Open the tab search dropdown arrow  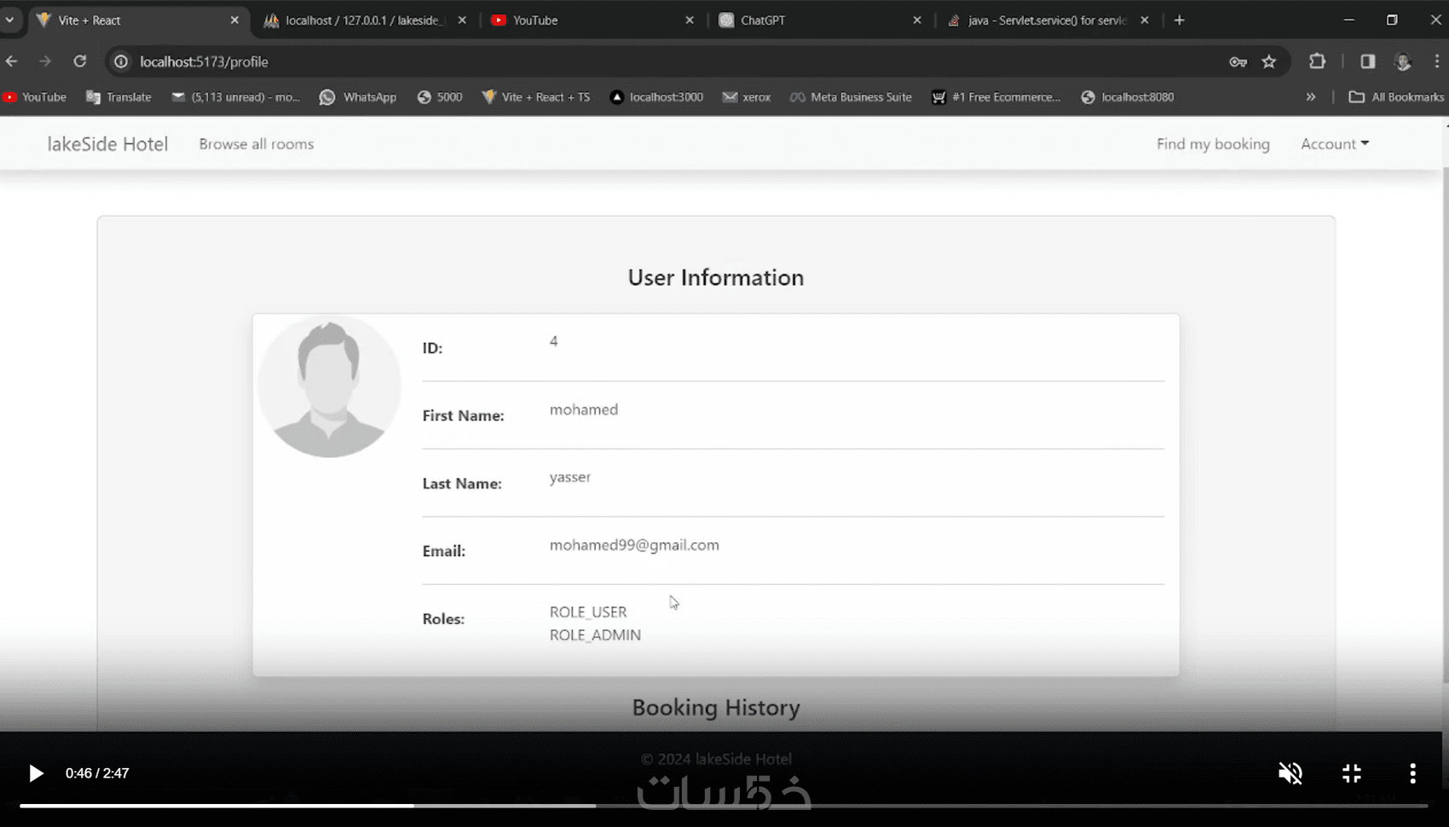(x=9, y=20)
